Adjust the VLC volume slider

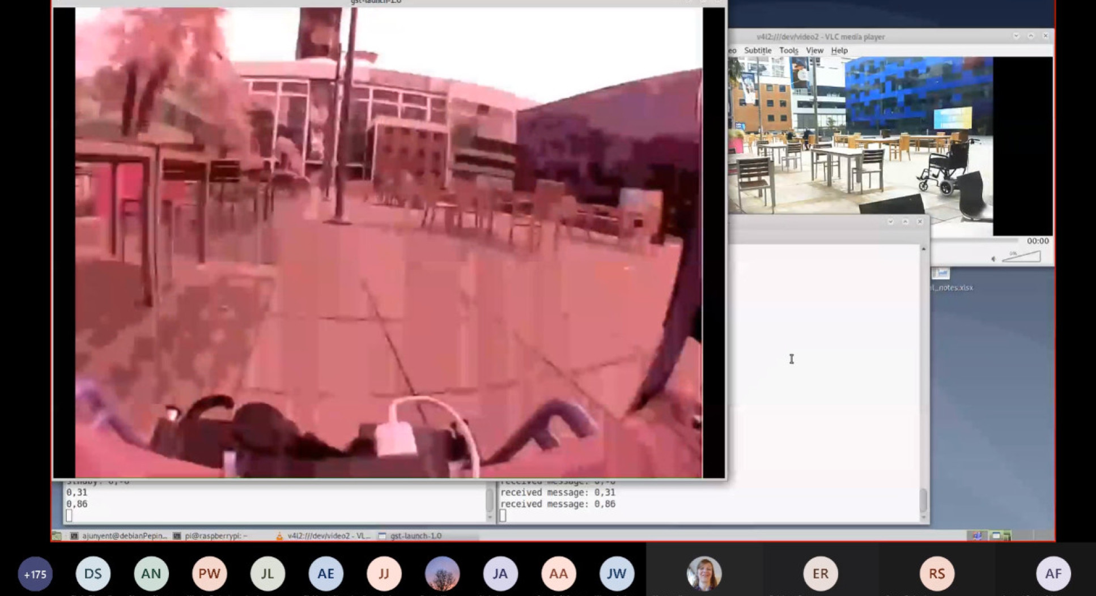tap(1022, 258)
